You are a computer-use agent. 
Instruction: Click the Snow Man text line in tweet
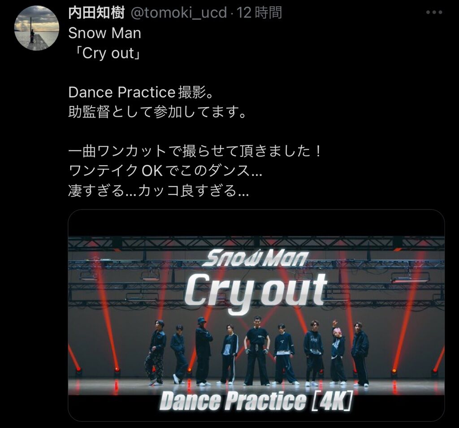[x=104, y=33]
